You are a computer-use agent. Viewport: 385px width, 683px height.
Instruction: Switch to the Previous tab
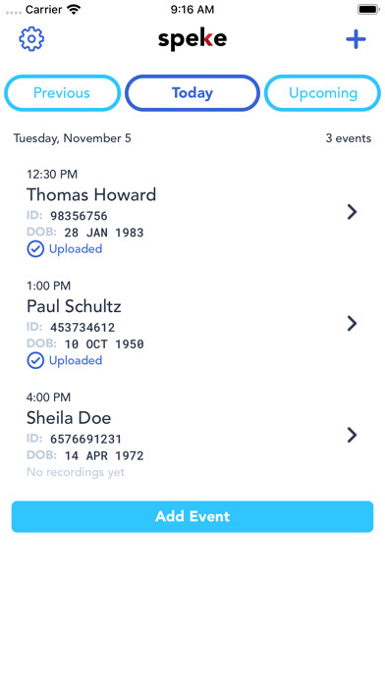[x=62, y=93]
